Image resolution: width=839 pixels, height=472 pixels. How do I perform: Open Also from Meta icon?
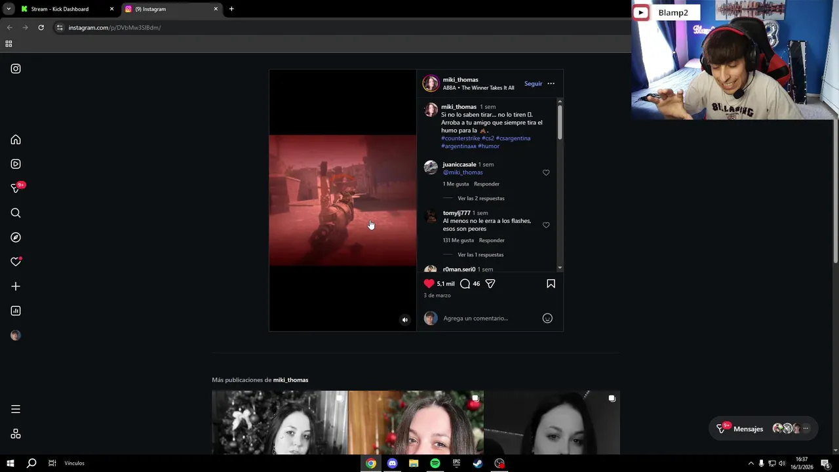[x=16, y=434]
